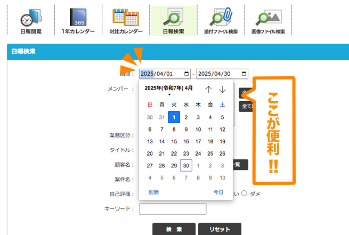This screenshot has height=235, width=349.
Task: Select the 日報検索 icon
Action: point(173,21)
